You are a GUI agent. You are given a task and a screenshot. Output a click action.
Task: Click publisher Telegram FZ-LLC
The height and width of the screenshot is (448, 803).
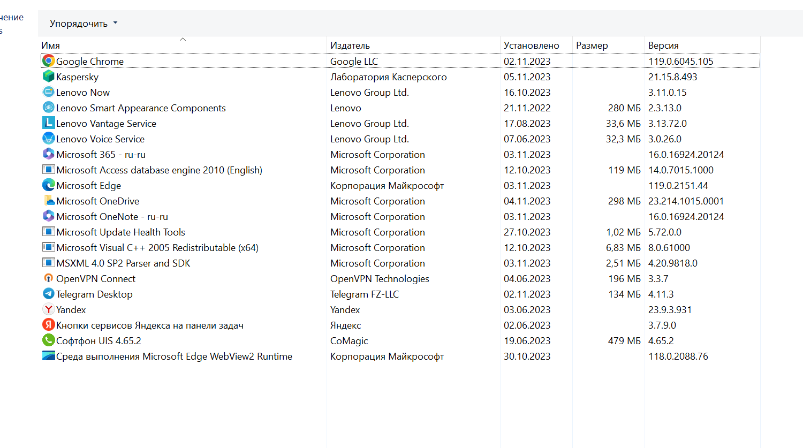[x=365, y=294]
